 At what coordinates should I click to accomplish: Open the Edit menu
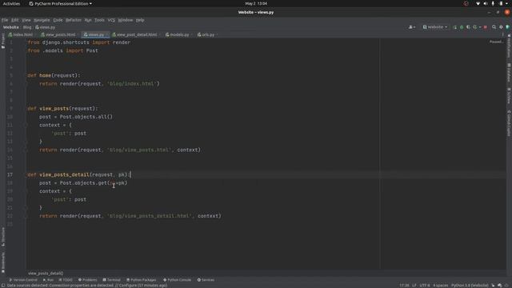15,20
